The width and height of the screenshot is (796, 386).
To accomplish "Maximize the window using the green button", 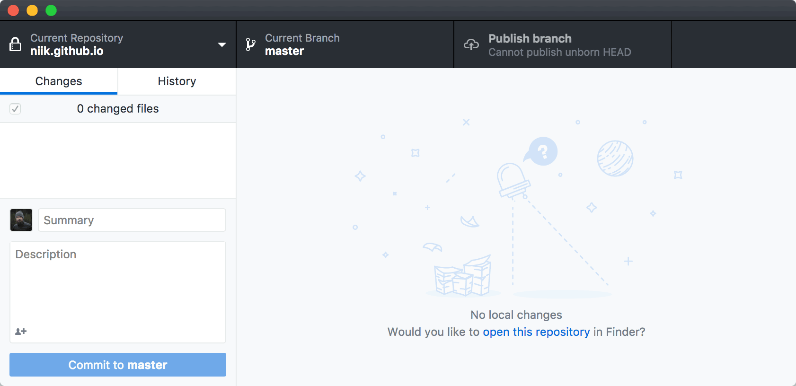I will pyautogui.click(x=51, y=10).
